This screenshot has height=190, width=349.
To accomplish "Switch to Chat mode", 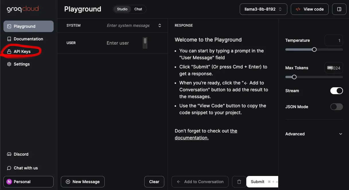I will (x=138, y=9).
